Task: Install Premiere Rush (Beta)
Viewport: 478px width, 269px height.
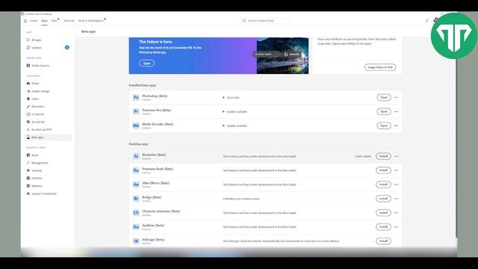Action: tap(383, 170)
